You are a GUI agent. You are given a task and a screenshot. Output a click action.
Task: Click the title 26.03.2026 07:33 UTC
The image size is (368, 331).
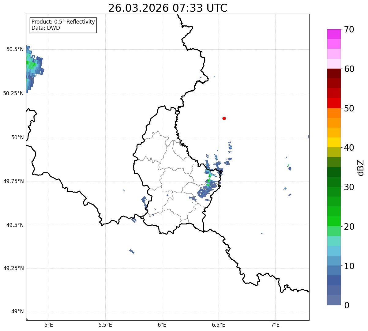[168, 8]
